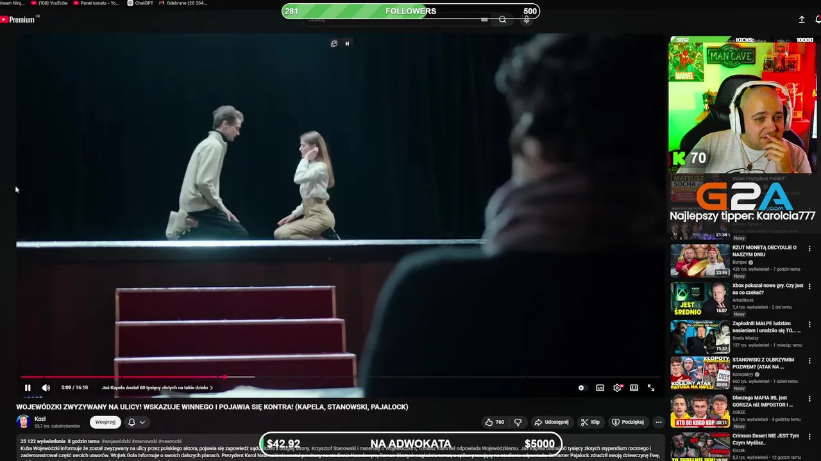Switch to 'Panel kanału' browser tab
The width and height of the screenshot is (821, 461).
click(96, 3)
